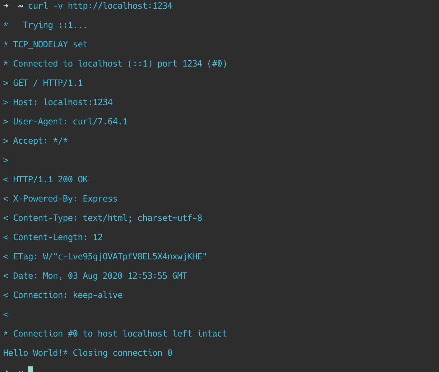This screenshot has height=372, width=439.
Task: Click the "HTTP/1.1 200 OK" status line
Action: click(50, 179)
